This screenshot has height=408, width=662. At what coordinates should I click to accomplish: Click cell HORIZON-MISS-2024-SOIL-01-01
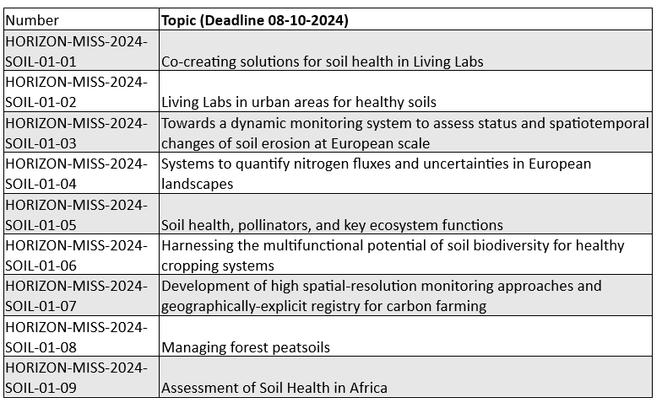[x=81, y=51]
